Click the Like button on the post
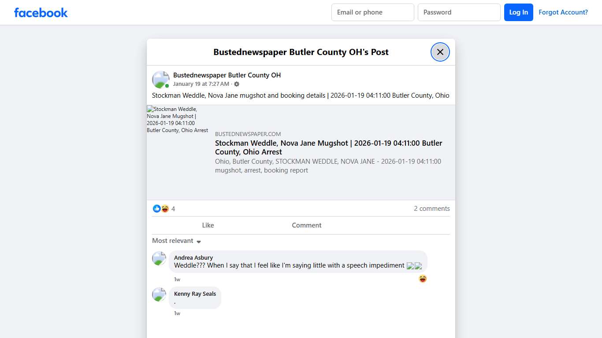602x338 pixels. [x=208, y=225]
